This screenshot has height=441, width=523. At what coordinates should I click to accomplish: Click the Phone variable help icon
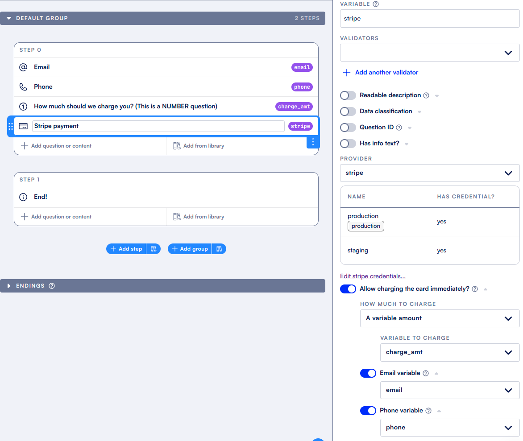tap(428, 411)
